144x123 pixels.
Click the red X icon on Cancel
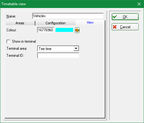coord(115,27)
